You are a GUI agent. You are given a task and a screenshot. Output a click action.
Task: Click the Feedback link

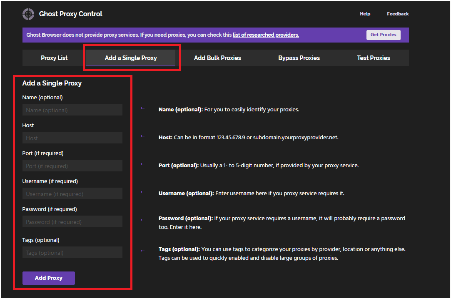[x=398, y=13]
